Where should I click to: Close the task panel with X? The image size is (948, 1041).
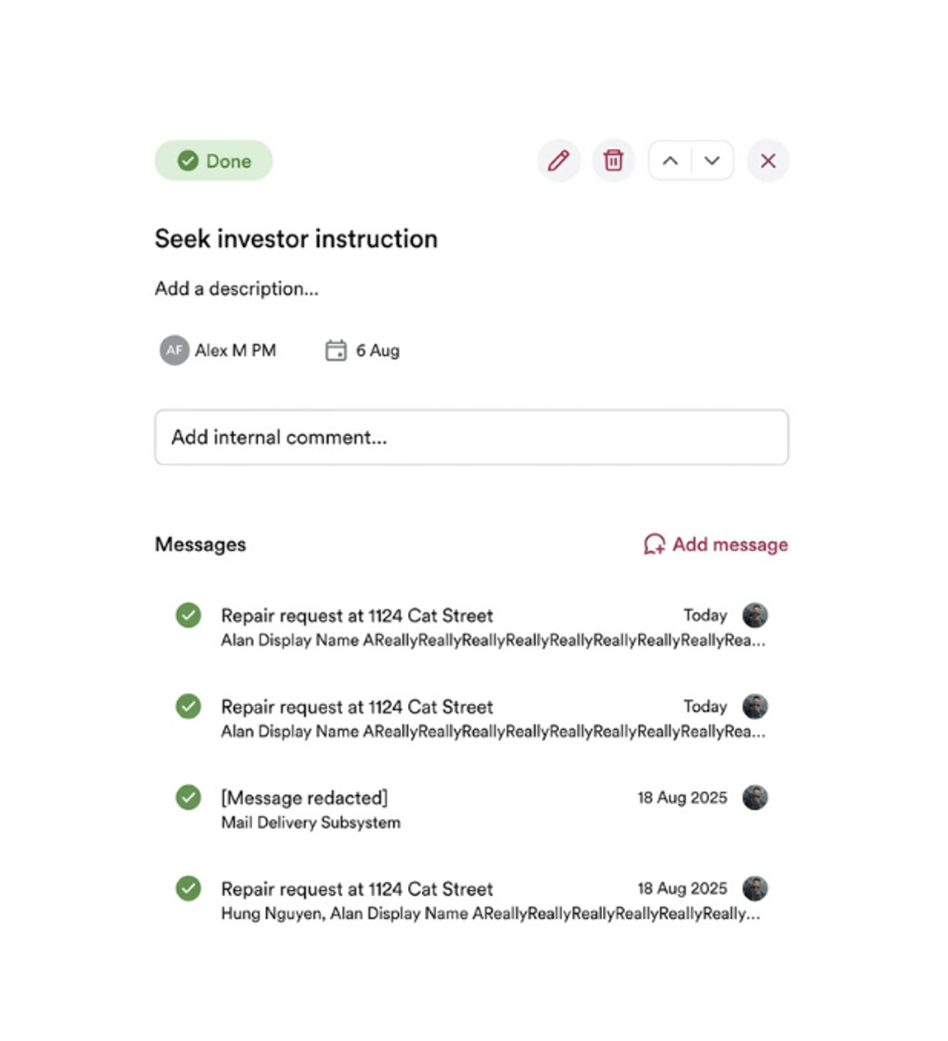coord(768,161)
